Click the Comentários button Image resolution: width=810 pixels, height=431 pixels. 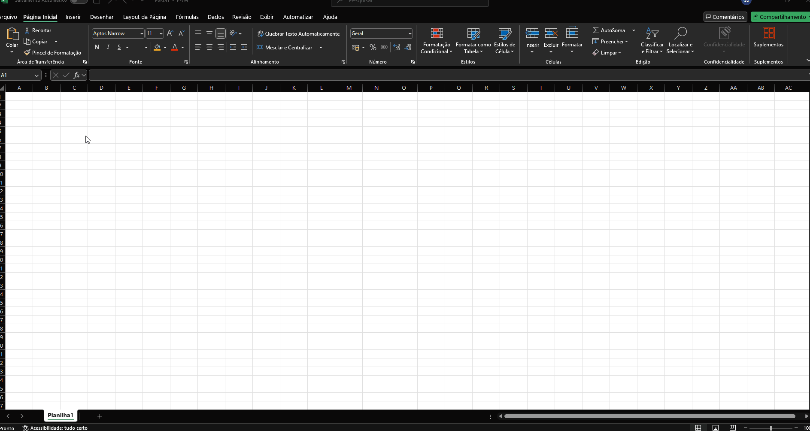point(725,17)
